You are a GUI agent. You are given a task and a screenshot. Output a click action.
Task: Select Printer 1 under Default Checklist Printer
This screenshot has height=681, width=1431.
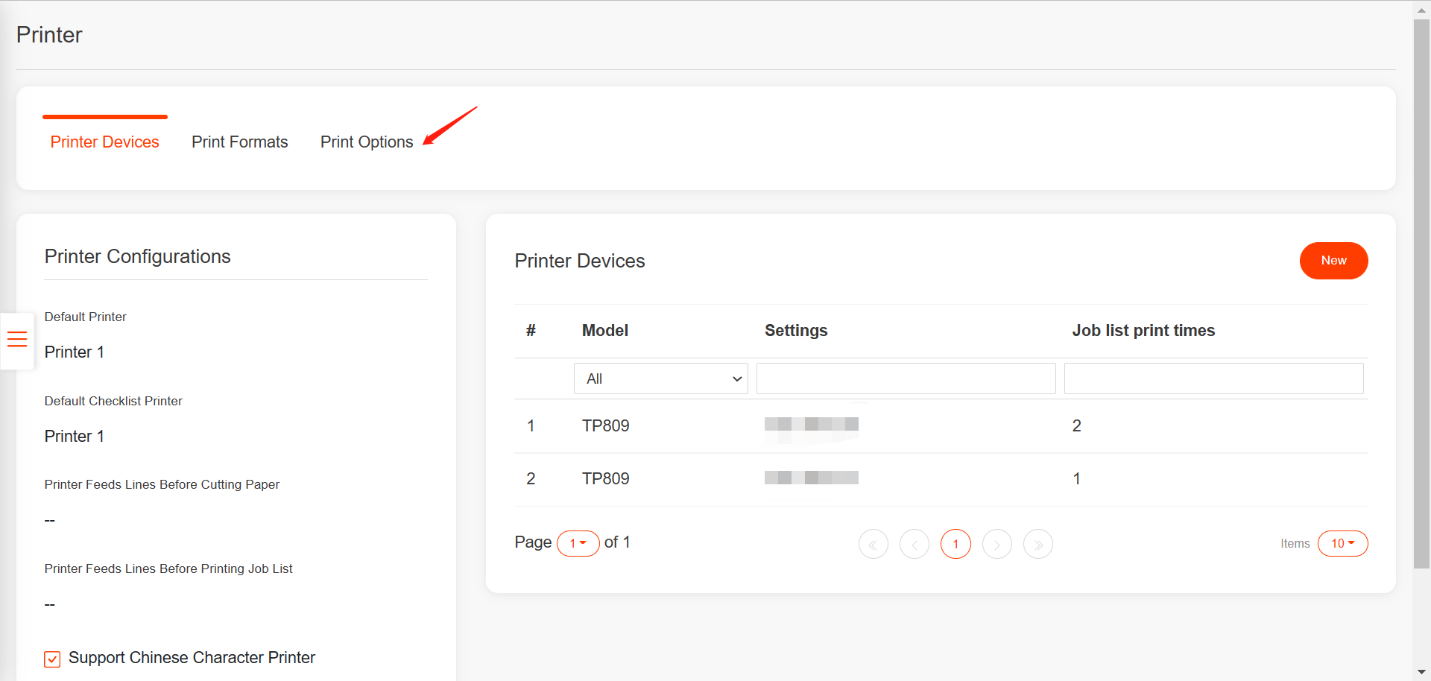74,436
